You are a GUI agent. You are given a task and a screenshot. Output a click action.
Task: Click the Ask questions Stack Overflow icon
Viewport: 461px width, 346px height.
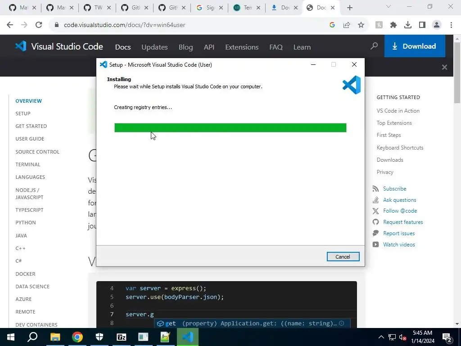pos(375,200)
